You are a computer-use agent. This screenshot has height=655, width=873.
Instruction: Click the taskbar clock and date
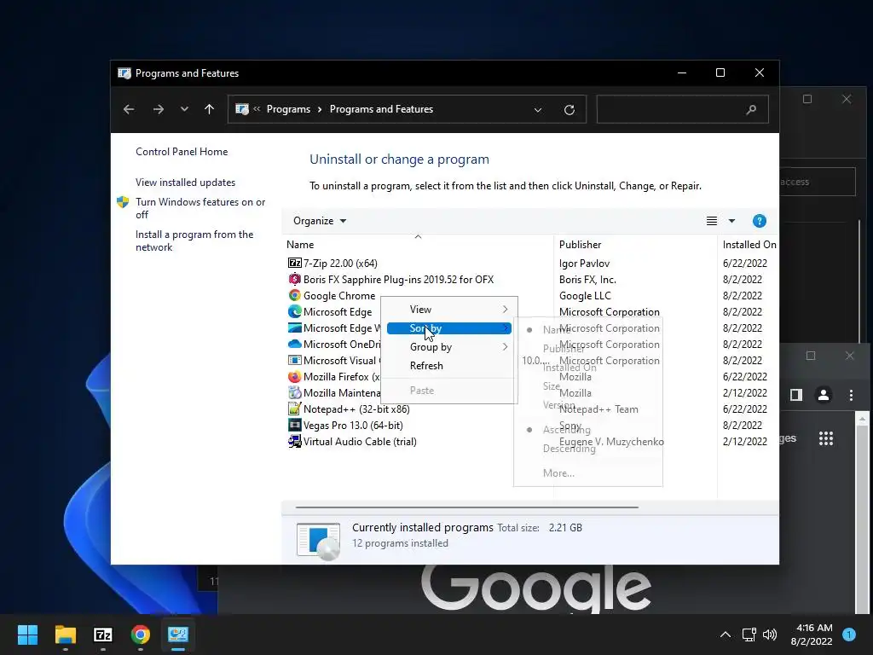812,635
